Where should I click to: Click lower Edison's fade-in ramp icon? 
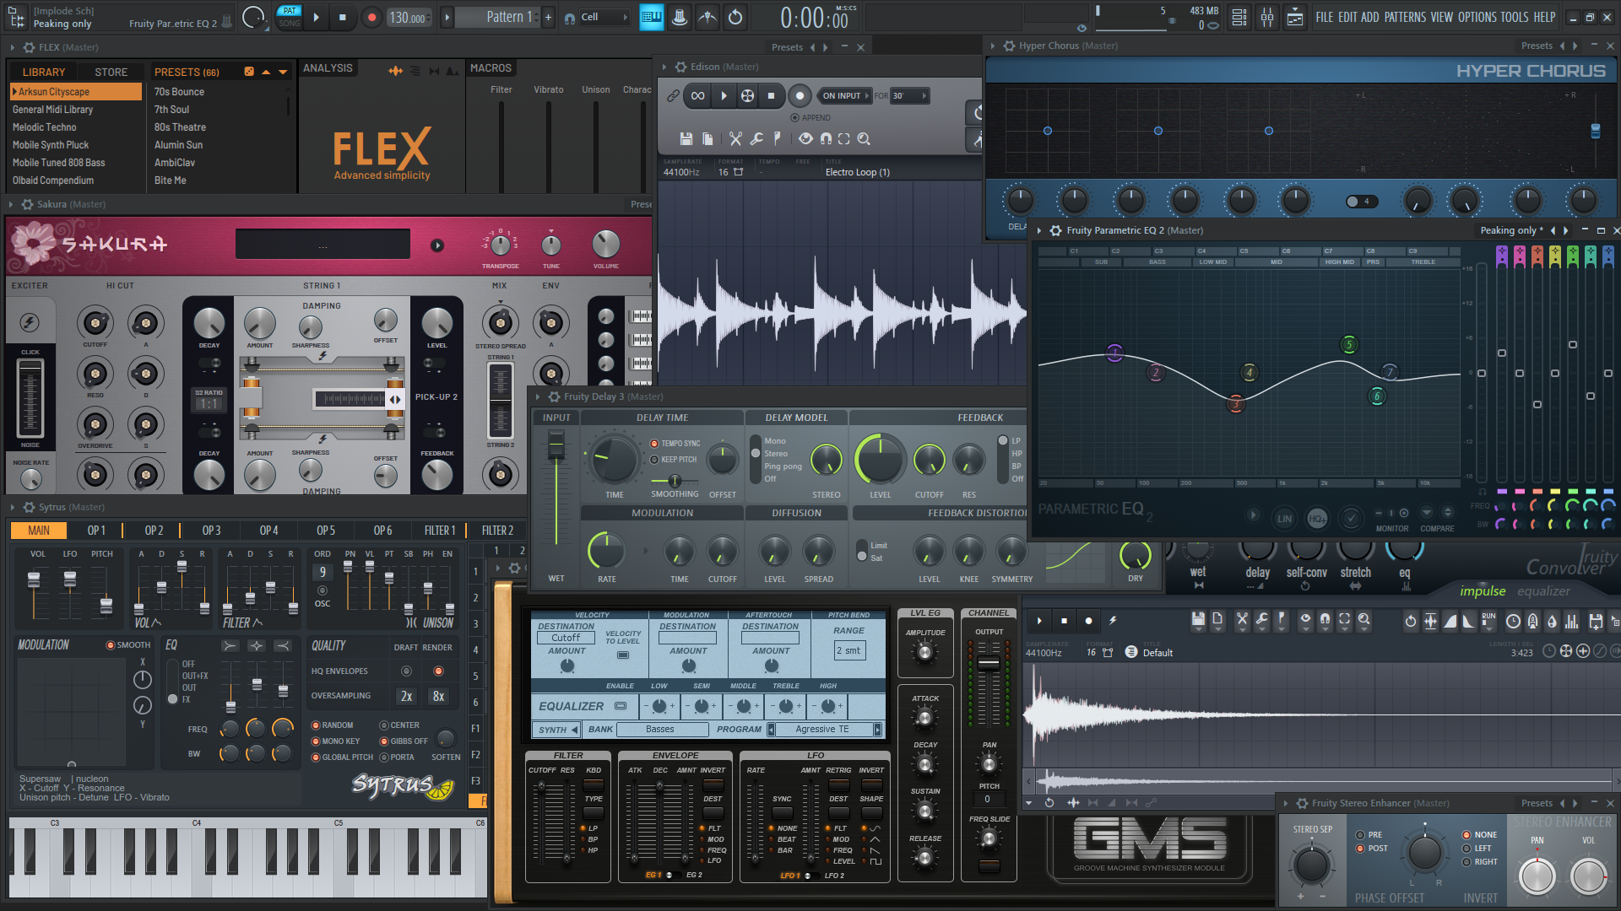pyautogui.click(x=1450, y=621)
